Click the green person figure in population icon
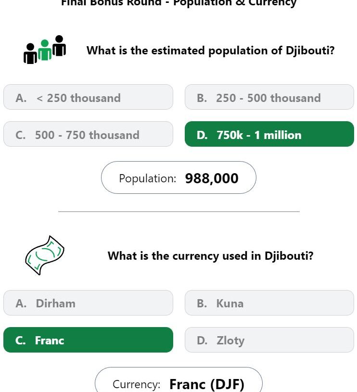Viewport: 357px width, 392px height. click(45, 50)
